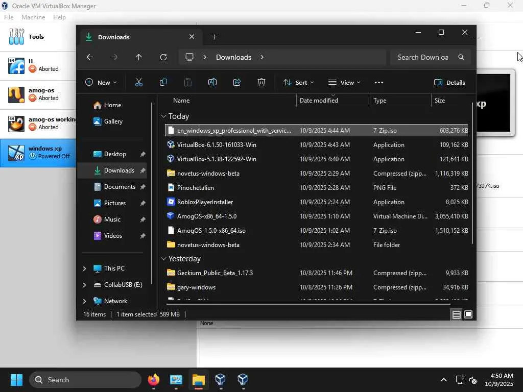
Task: Toggle the Details pane button
Action: coord(449,82)
